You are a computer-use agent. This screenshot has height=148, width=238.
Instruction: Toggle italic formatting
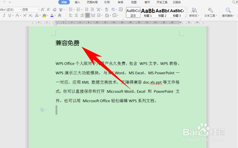tap(4, 15)
